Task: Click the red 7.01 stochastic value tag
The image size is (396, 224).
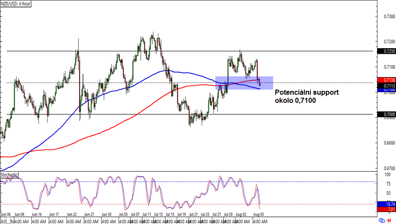Action: 386,209
